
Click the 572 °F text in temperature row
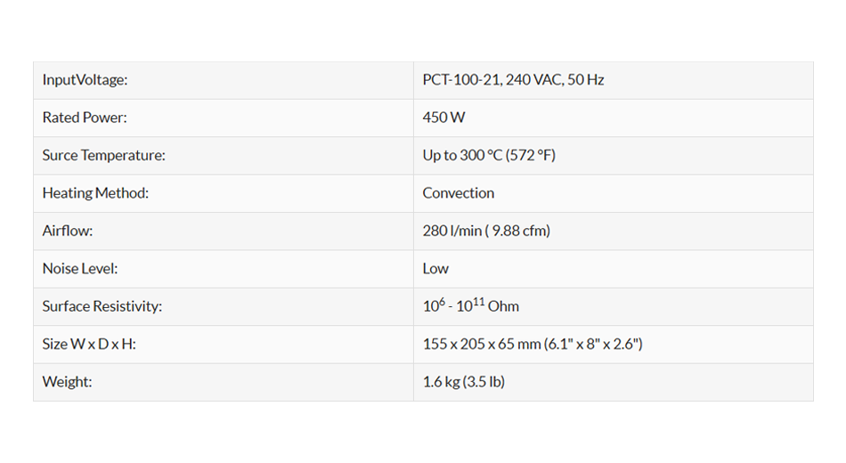pyautogui.click(x=531, y=155)
